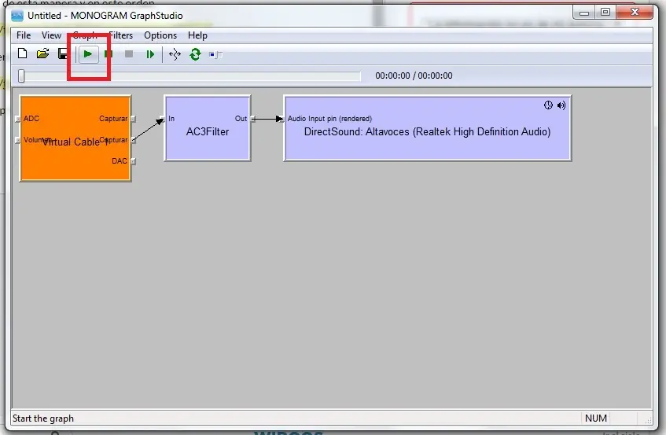Click the connected second Capturar output pin
This screenshot has height=435, width=666.
coord(133,140)
